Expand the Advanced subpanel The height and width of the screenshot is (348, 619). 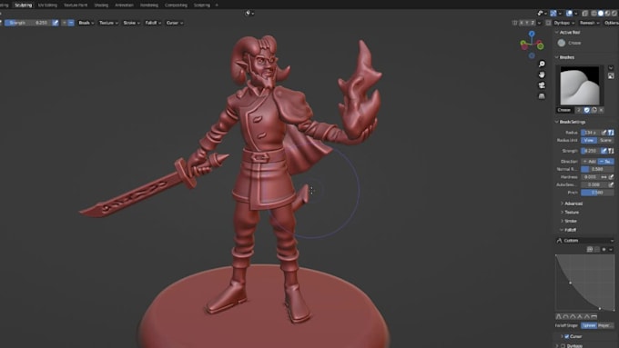pyautogui.click(x=572, y=204)
